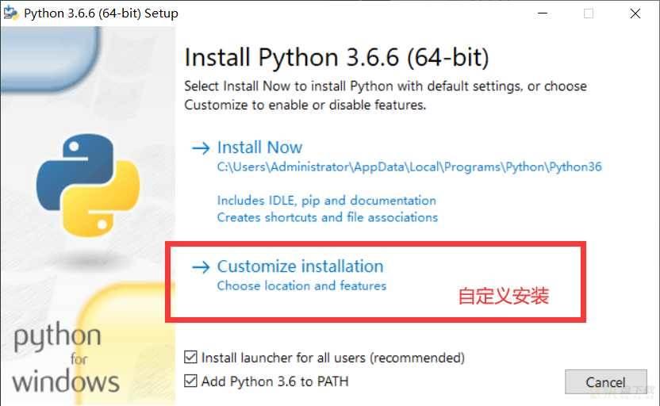Click 'Choose location and features' subtitle
The height and width of the screenshot is (406, 660).
pos(301,286)
